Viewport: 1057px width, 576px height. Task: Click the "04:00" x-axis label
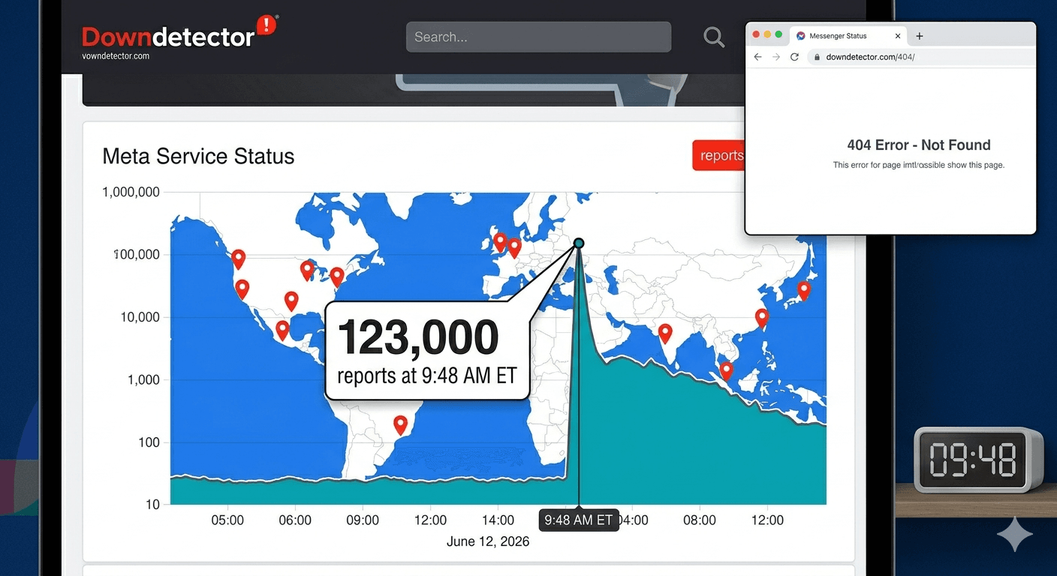tap(633, 520)
